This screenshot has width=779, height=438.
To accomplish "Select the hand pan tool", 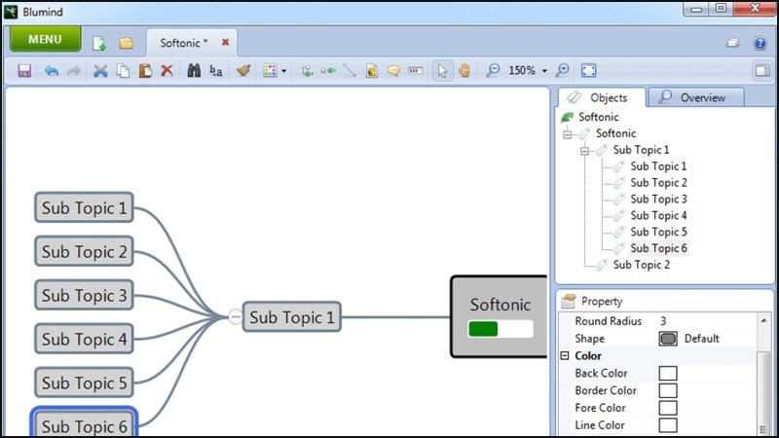I will point(464,71).
